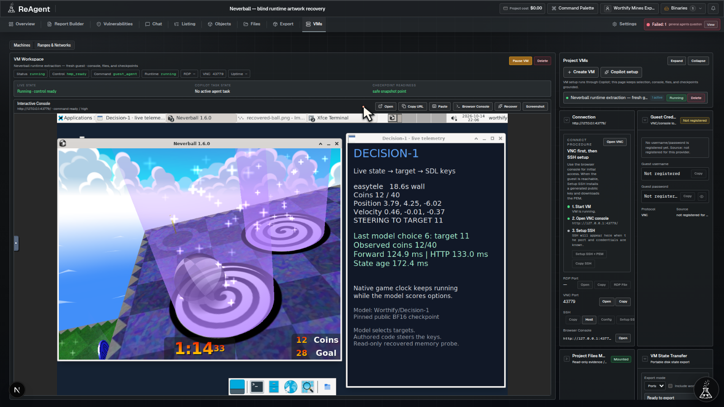Image resolution: width=724 pixels, height=407 pixels.
Task: Click the notifications bell in the top bar
Action: click(713, 8)
